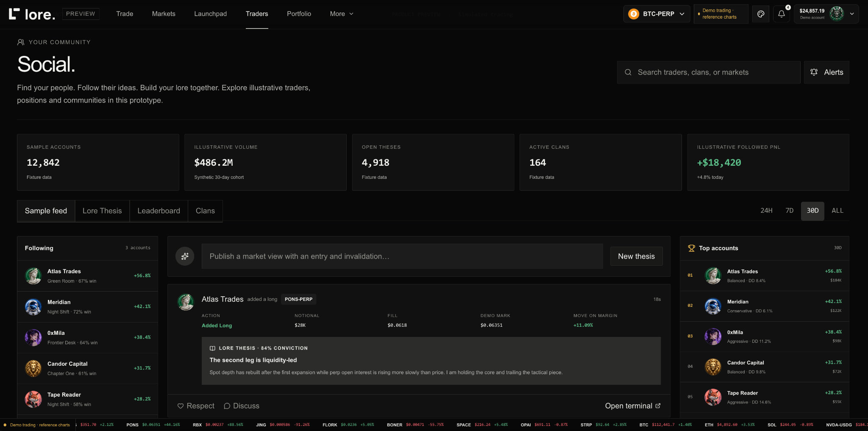Click the lore logo icon
The image size is (868, 431).
tap(14, 14)
